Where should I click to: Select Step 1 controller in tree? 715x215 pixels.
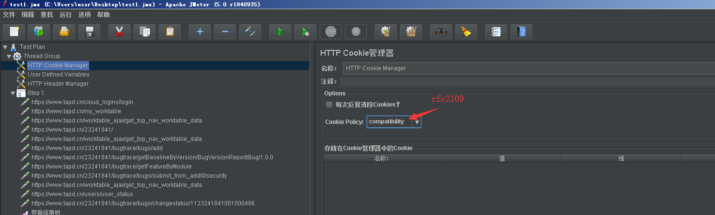(36, 93)
